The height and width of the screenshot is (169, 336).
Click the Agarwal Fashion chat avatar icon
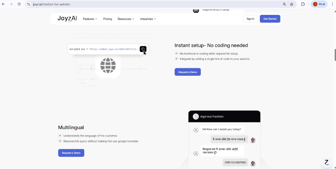[196, 117]
